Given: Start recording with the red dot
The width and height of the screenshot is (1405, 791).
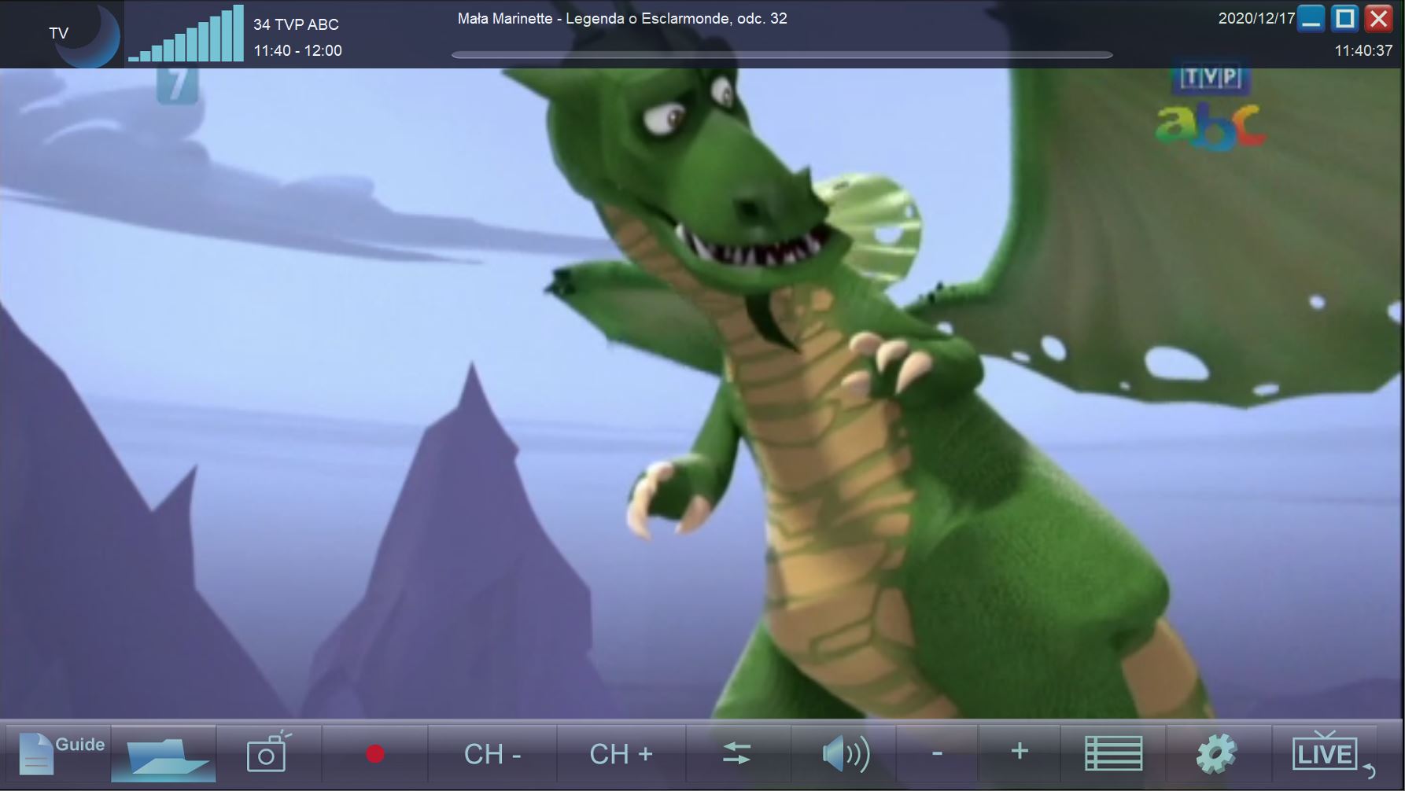Looking at the screenshot, I should point(375,753).
